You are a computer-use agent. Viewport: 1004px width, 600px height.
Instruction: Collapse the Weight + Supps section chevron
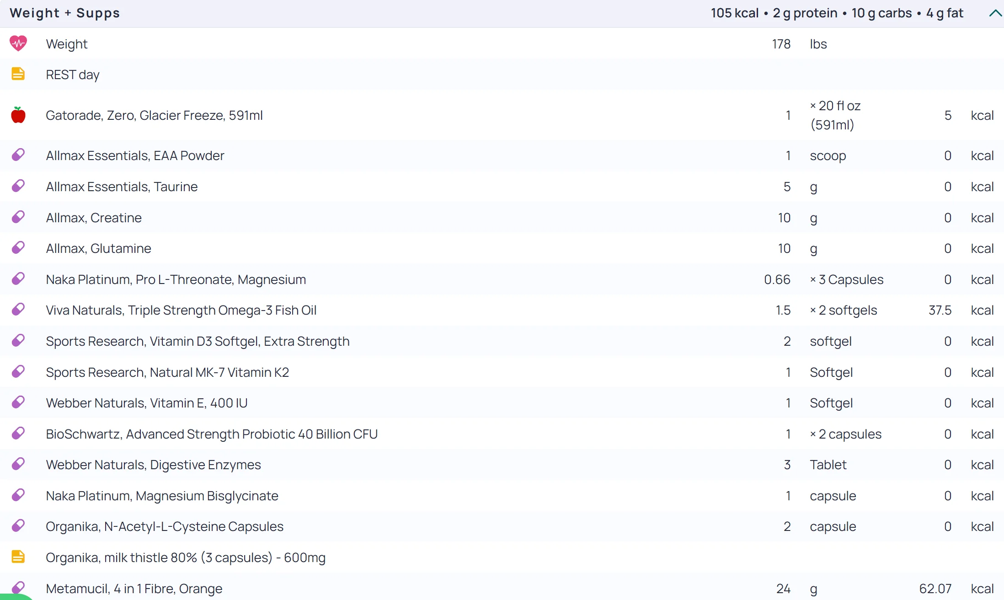[x=995, y=13]
